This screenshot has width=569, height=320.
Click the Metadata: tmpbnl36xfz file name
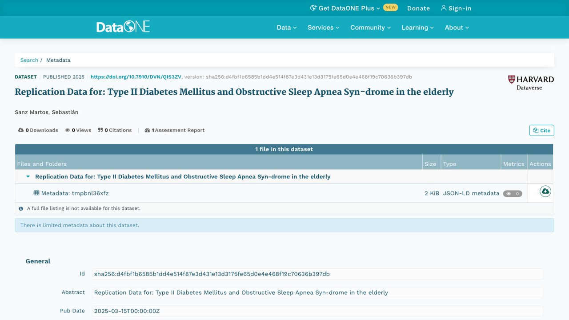tap(75, 193)
